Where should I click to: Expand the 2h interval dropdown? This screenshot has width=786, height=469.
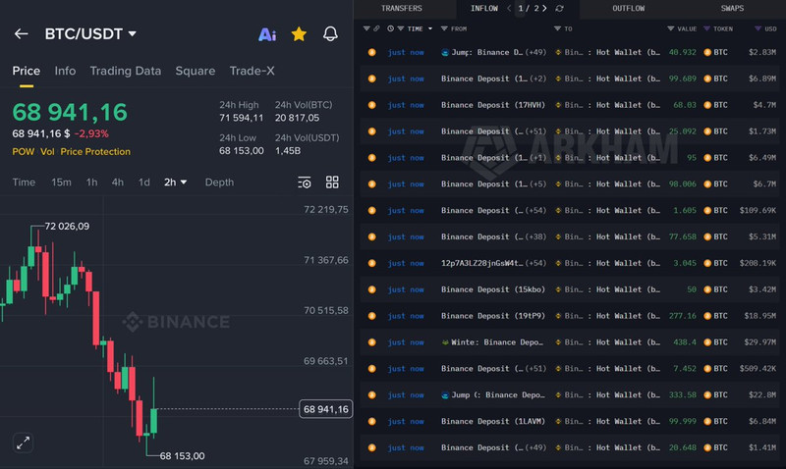pos(175,182)
